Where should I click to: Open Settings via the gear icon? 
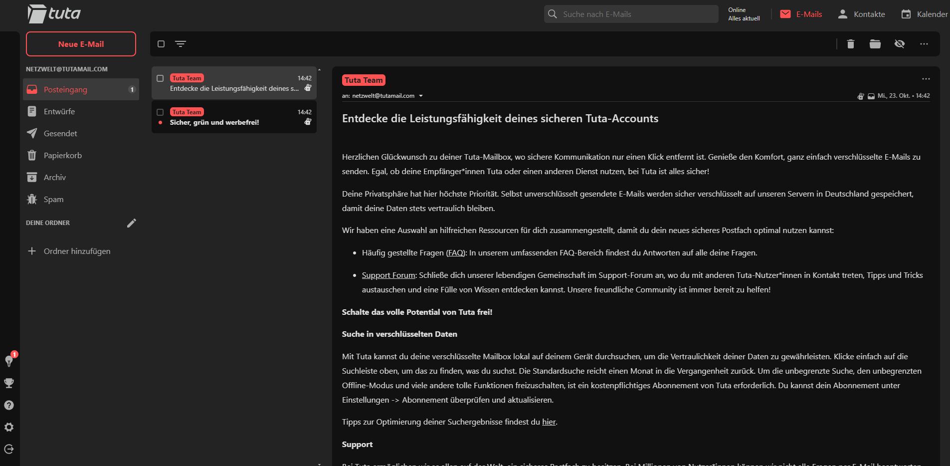coord(8,427)
